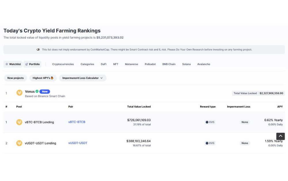Click the vBTC-BTCB Lending pool logo
Viewport: 288px width, 181px height.
(19, 122)
